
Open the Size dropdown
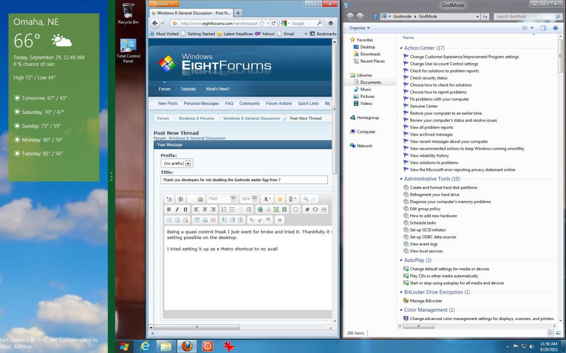coord(249,199)
